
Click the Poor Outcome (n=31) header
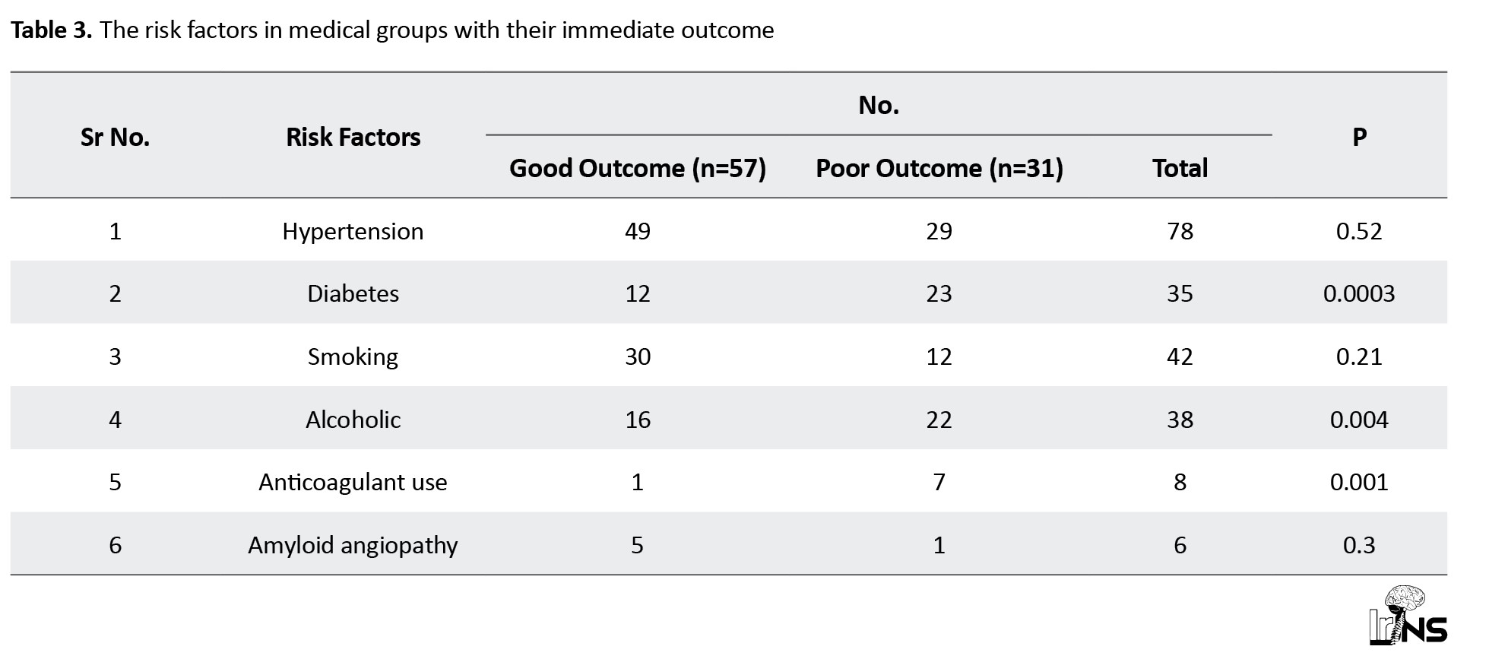pos(939,168)
